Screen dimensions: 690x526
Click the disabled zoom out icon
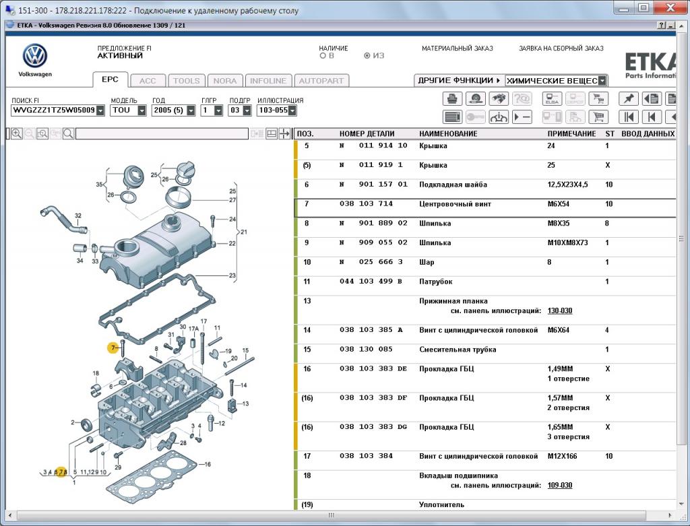point(30,134)
